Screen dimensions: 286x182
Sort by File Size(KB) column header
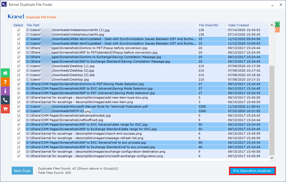pos(212,25)
